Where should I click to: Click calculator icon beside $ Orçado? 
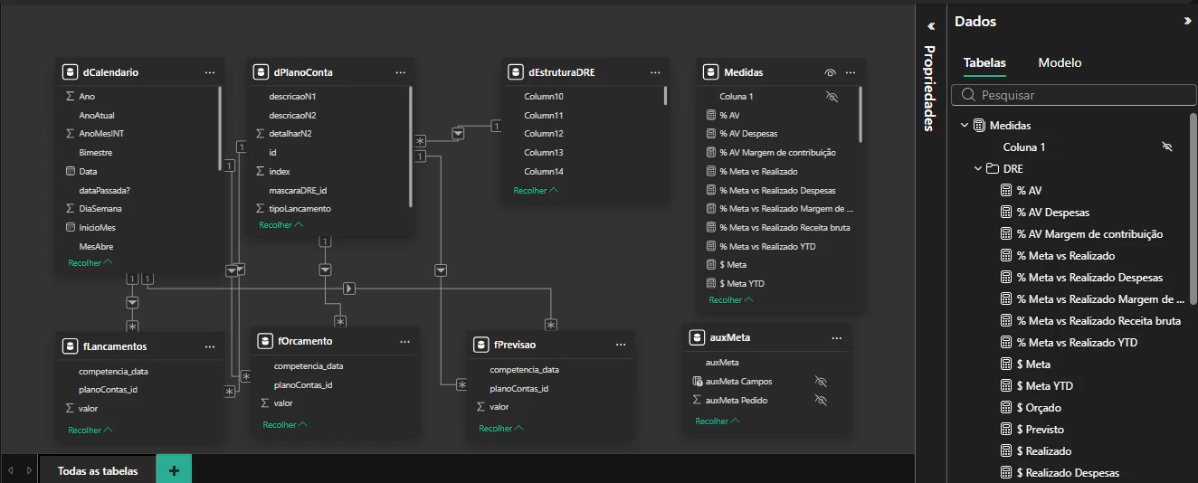[1005, 408]
